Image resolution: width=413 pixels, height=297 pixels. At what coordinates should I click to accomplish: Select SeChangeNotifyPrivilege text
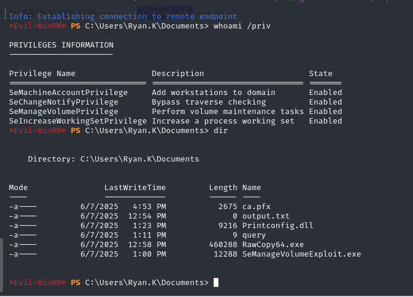click(64, 102)
